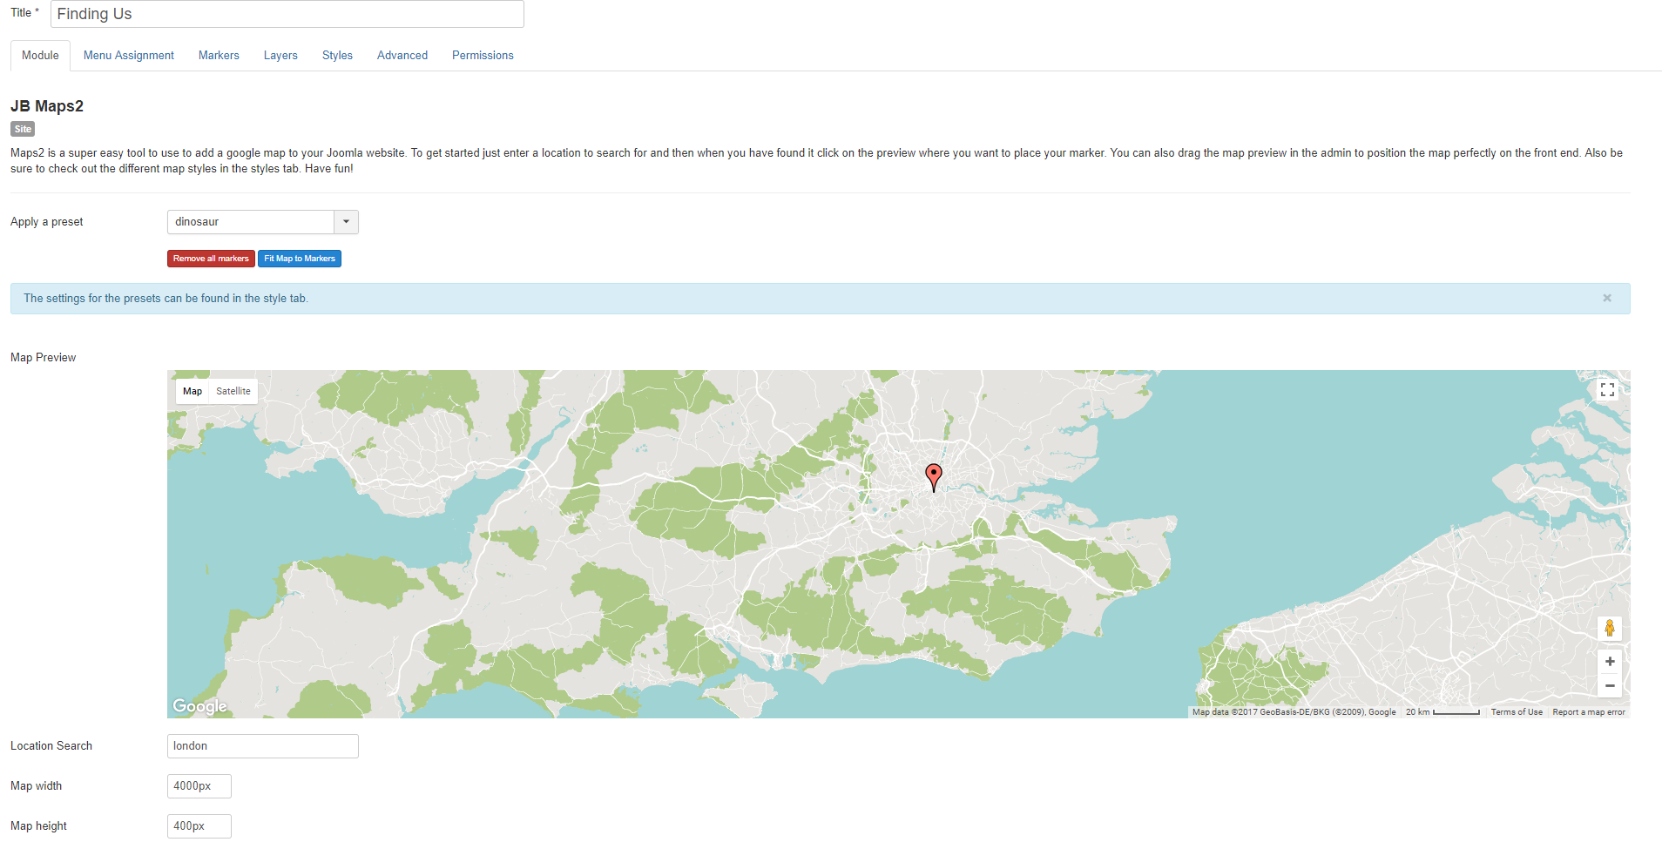Switch to the Layers tab
1662x842 pixels.
coord(280,55)
